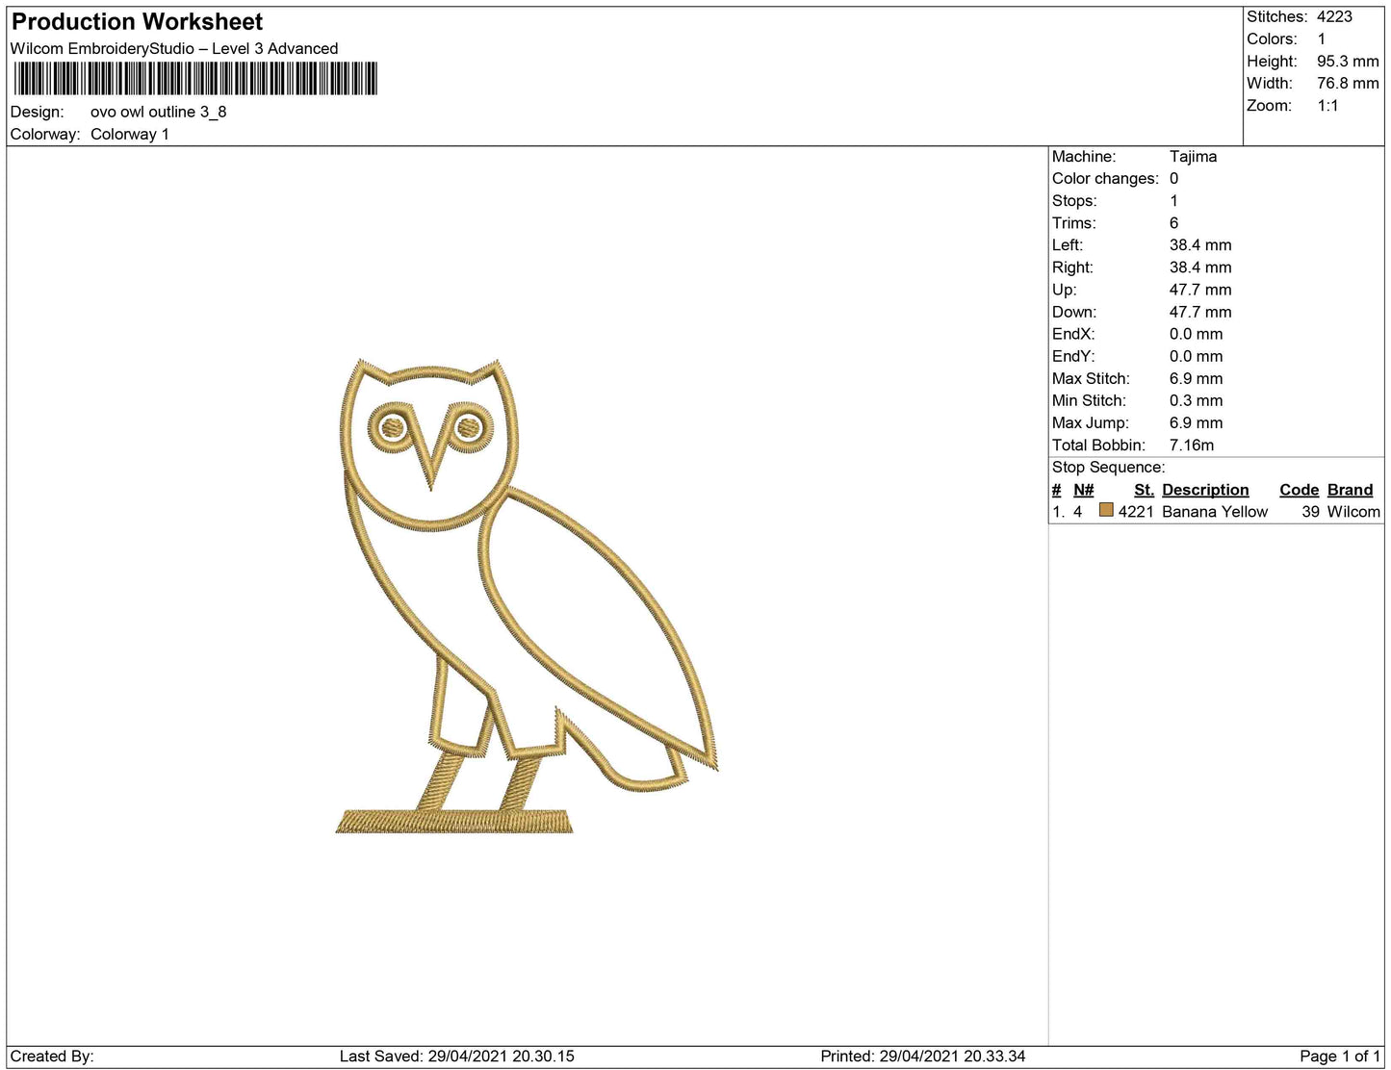Click the St. column header
Viewport: 1391px width, 1070px height.
click(x=1144, y=490)
